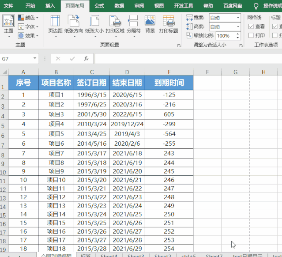Click the 缩放比例 100% field
Viewport: 282px width, 257px height.
tap(226, 36)
